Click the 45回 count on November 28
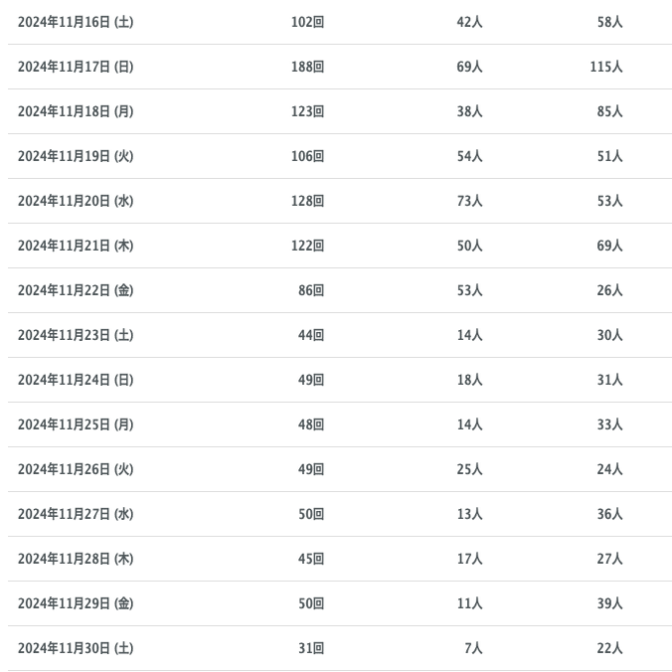Image resolution: width=672 pixels, height=672 pixels. (x=311, y=559)
